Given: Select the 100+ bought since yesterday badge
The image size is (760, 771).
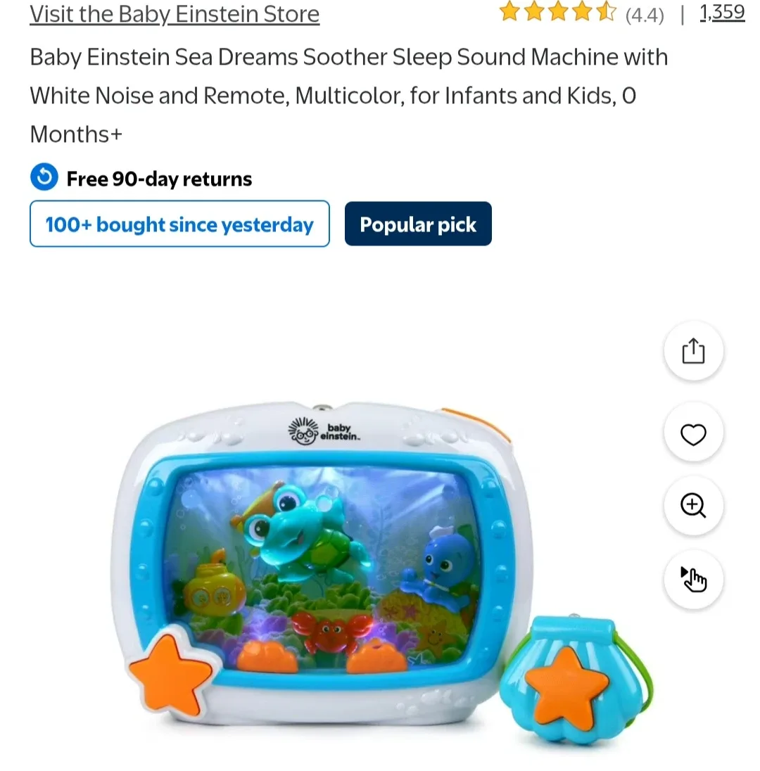Looking at the screenshot, I should coord(179,224).
